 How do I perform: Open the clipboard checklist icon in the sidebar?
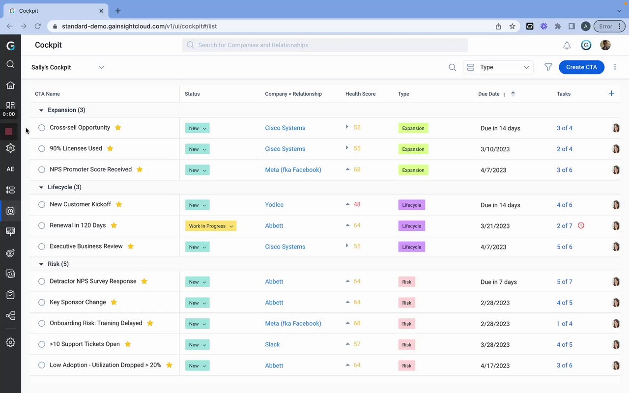pos(10,295)
